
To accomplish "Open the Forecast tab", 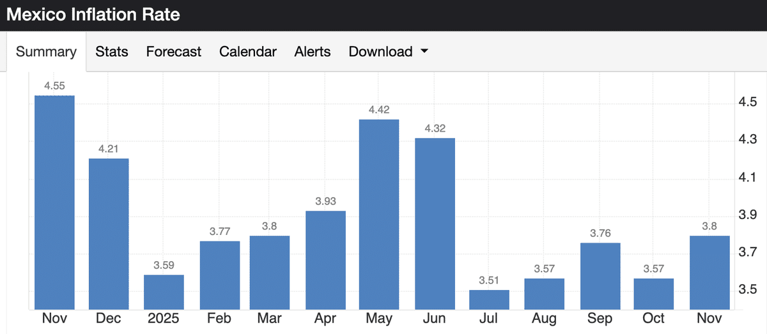I will (x=174, y=52).
